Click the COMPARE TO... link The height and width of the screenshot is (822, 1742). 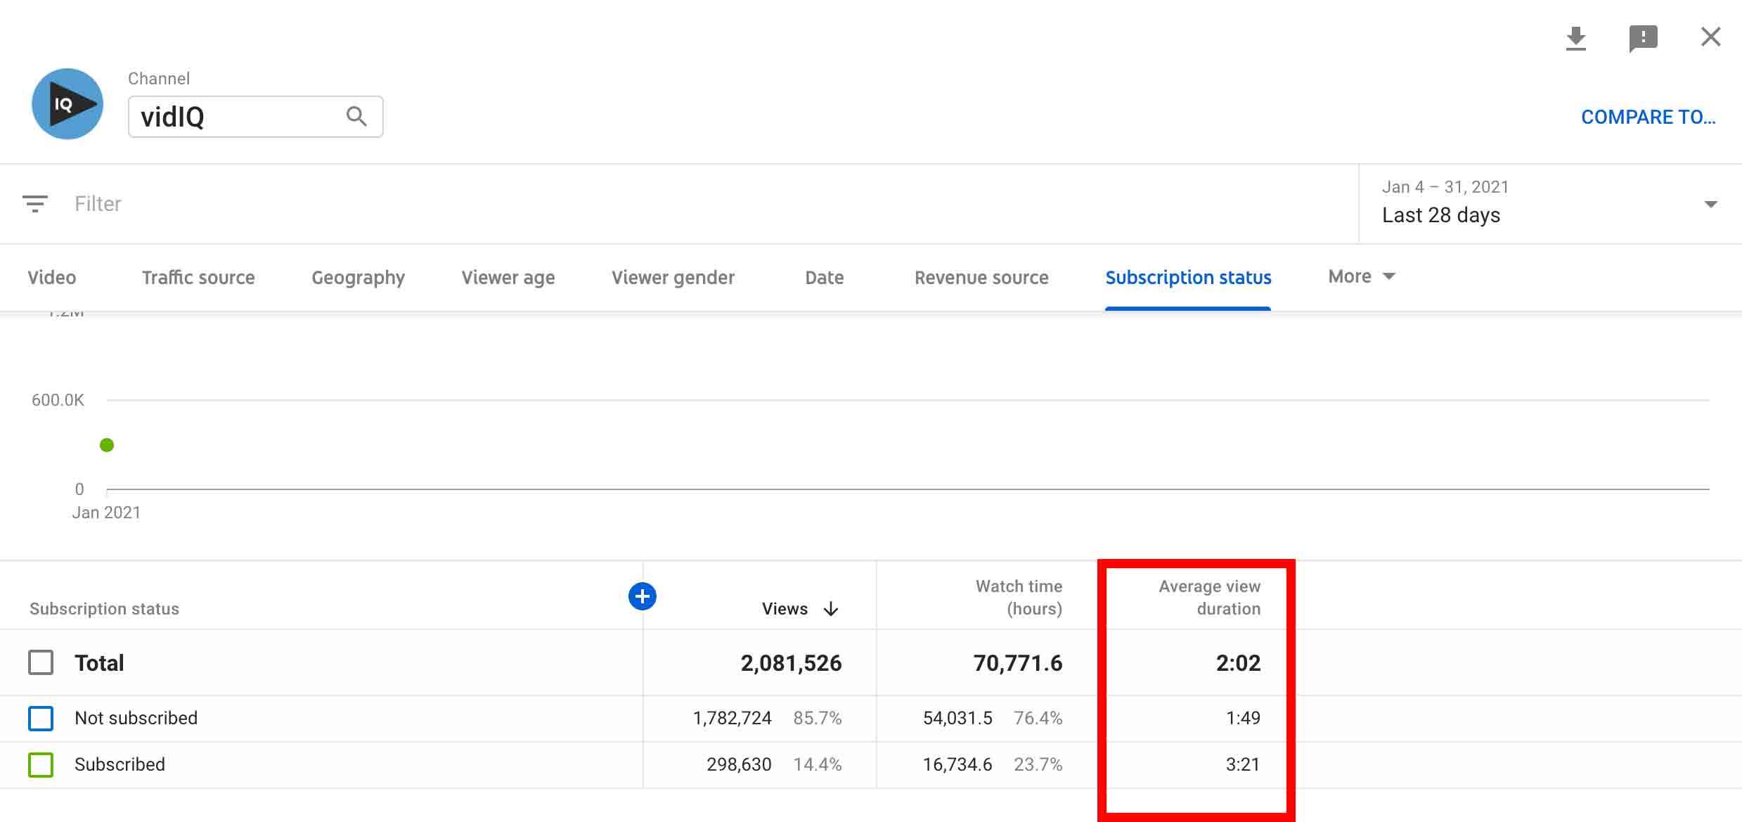coord(1648,117)
